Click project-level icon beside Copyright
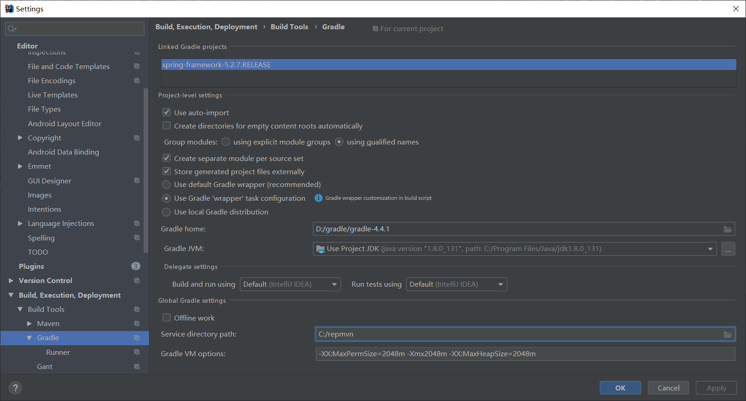The image size is (746, 401). point(137,138)
